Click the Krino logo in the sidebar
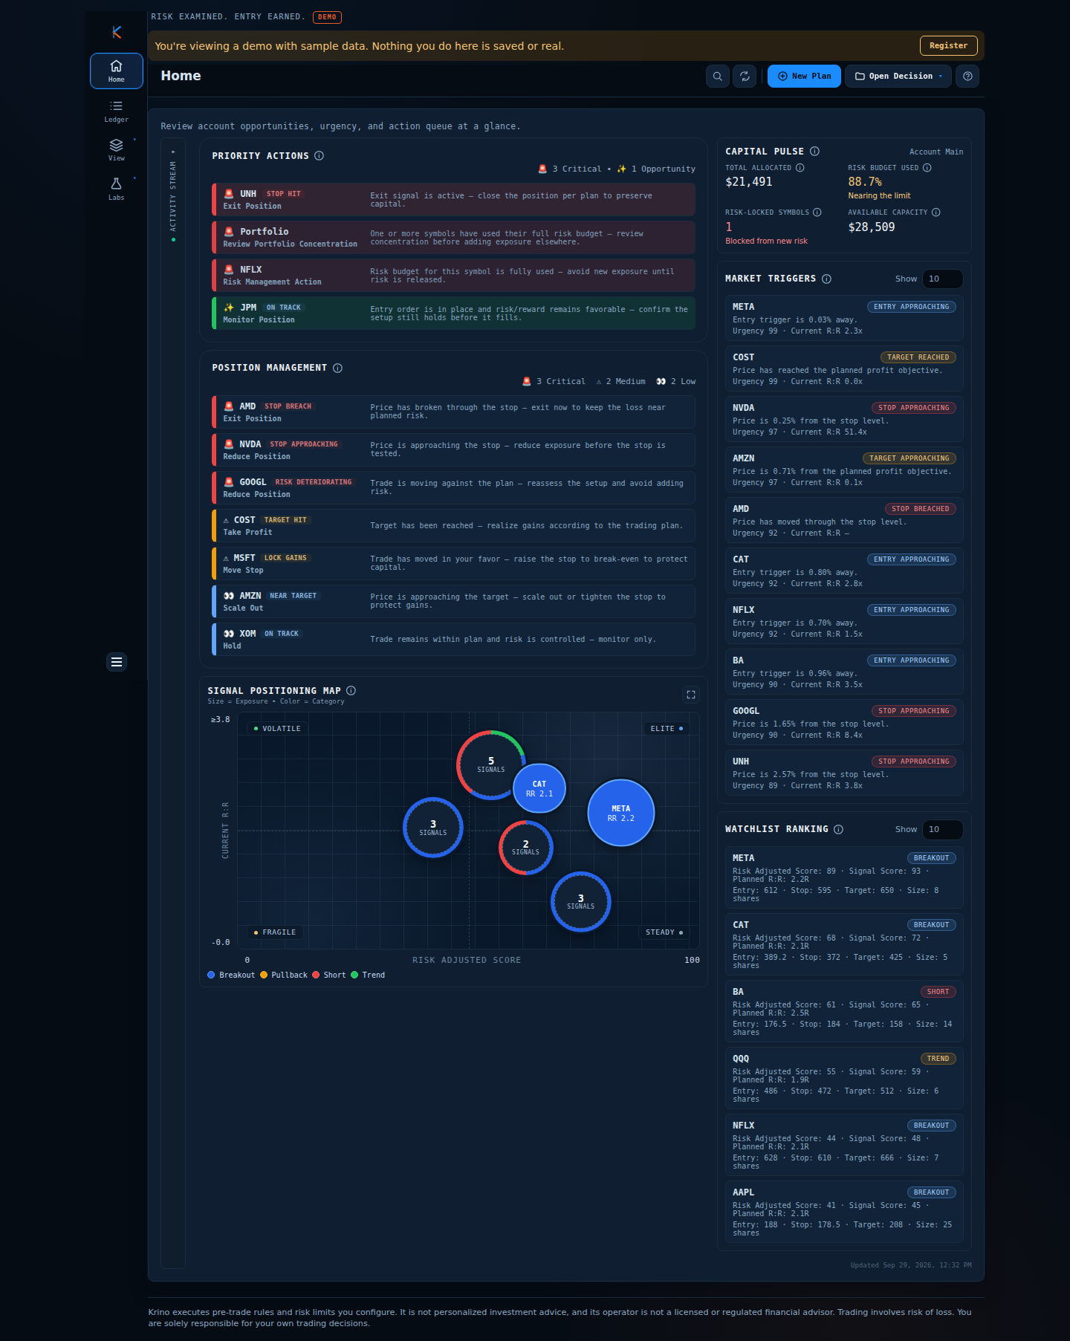 pyautogui.click(x=117, y=32)
